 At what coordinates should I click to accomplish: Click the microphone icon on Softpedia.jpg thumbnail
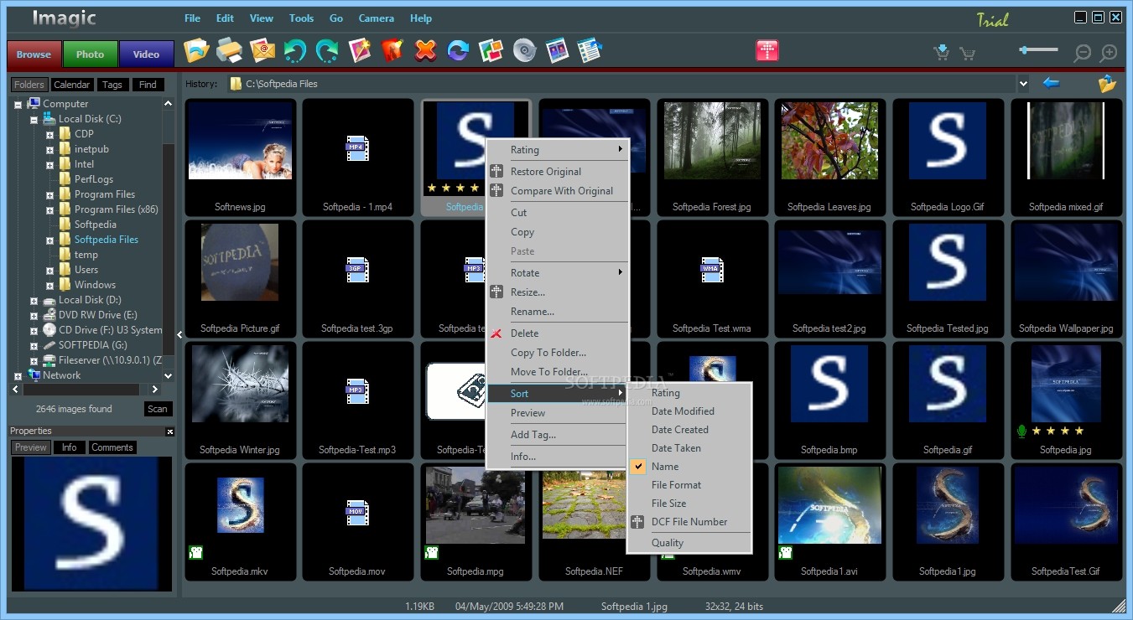(1021, 431)
